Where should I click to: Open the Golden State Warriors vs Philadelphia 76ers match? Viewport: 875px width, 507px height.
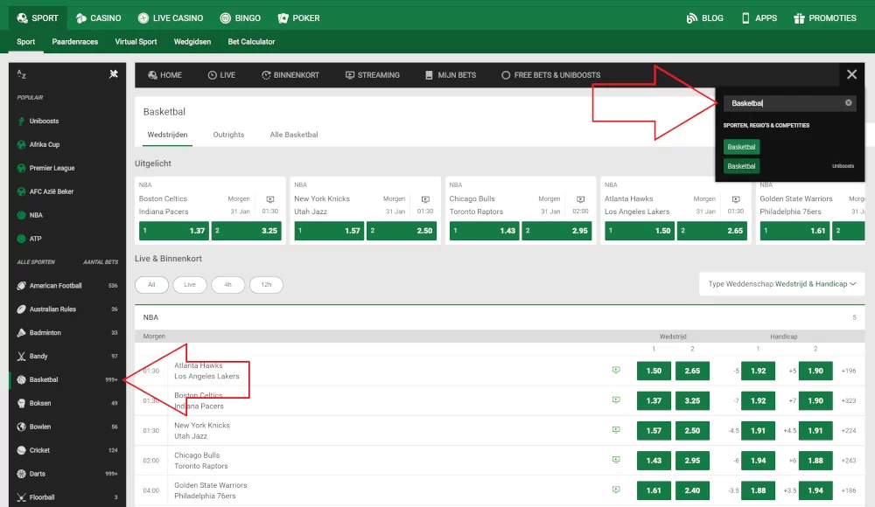point(210,490)
